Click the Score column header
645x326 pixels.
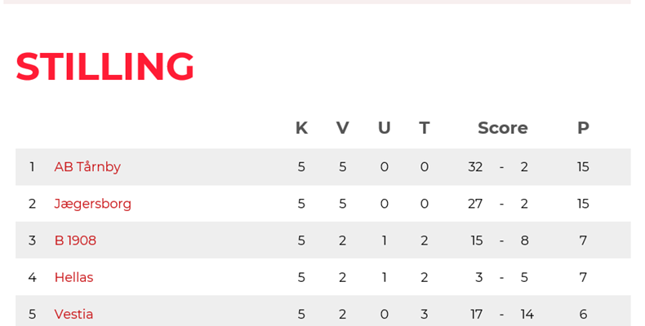coord(502,128)
